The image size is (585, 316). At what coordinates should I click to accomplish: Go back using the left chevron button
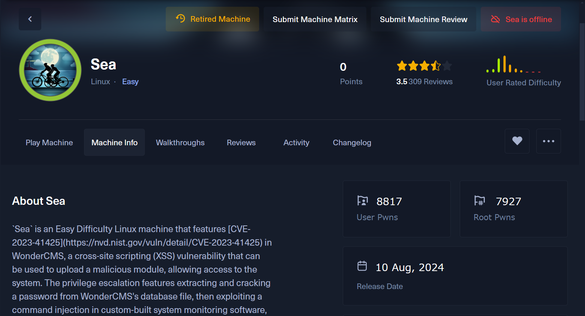click(x=30, y=19)
